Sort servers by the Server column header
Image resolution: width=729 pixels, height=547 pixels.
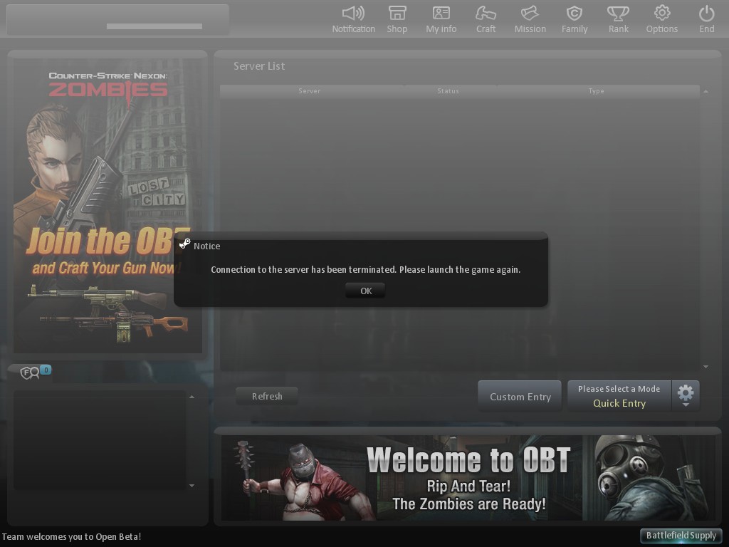point(309,91)
